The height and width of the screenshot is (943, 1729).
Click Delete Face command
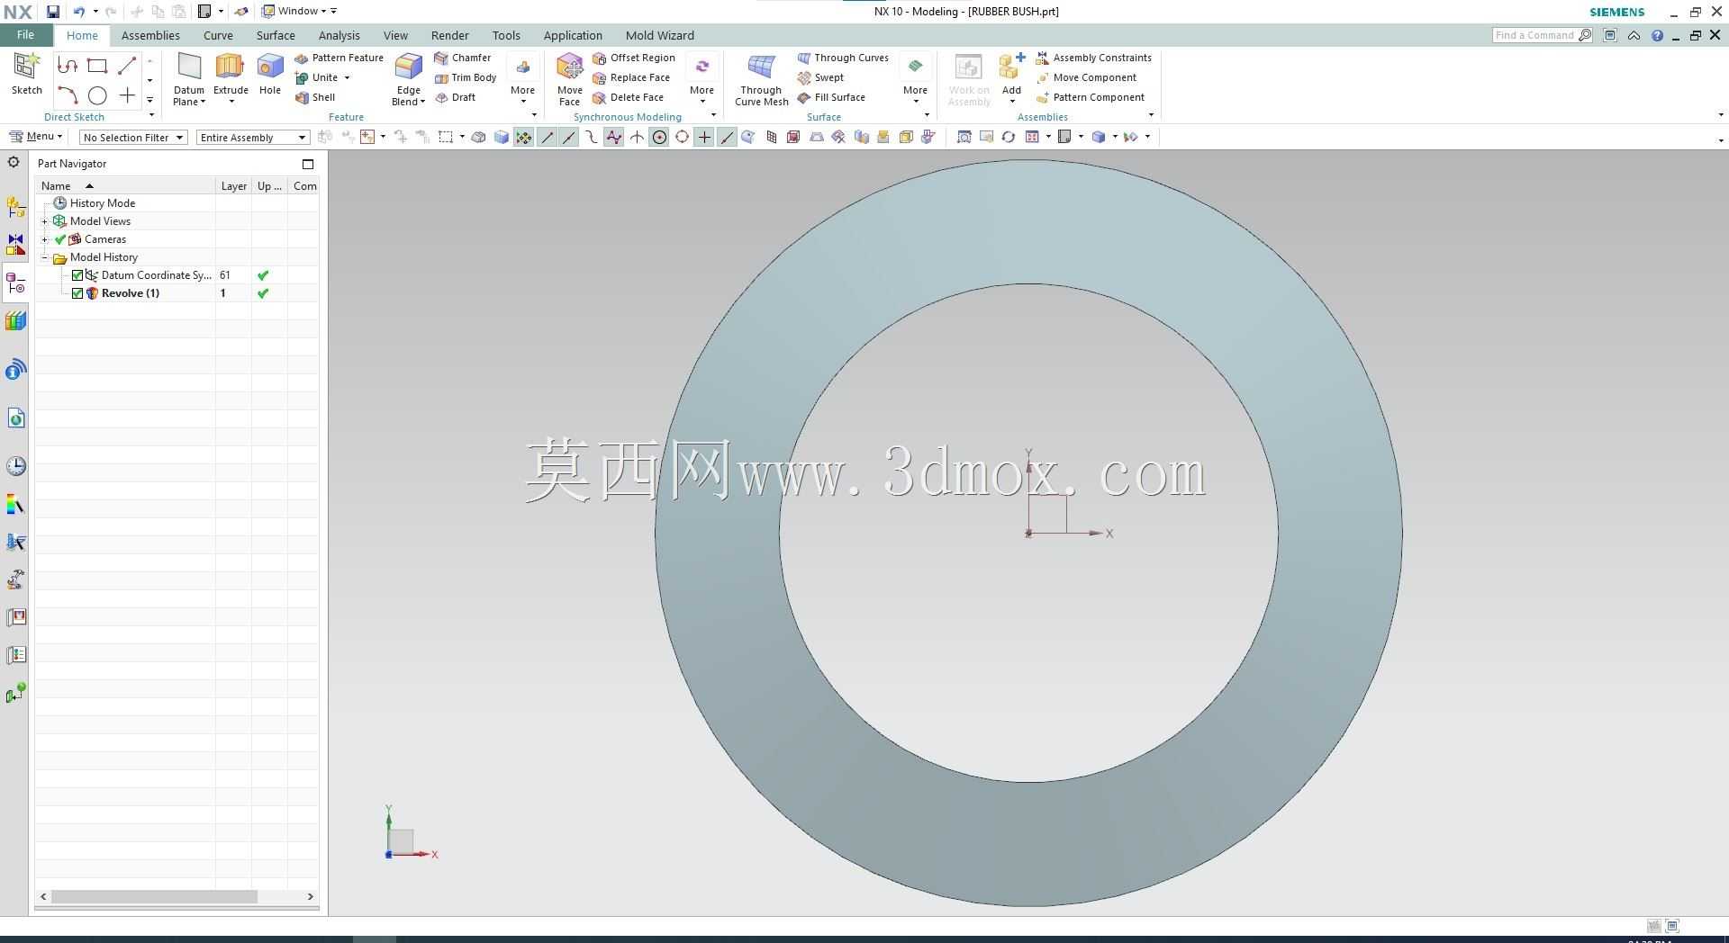[x=628, y=97]
